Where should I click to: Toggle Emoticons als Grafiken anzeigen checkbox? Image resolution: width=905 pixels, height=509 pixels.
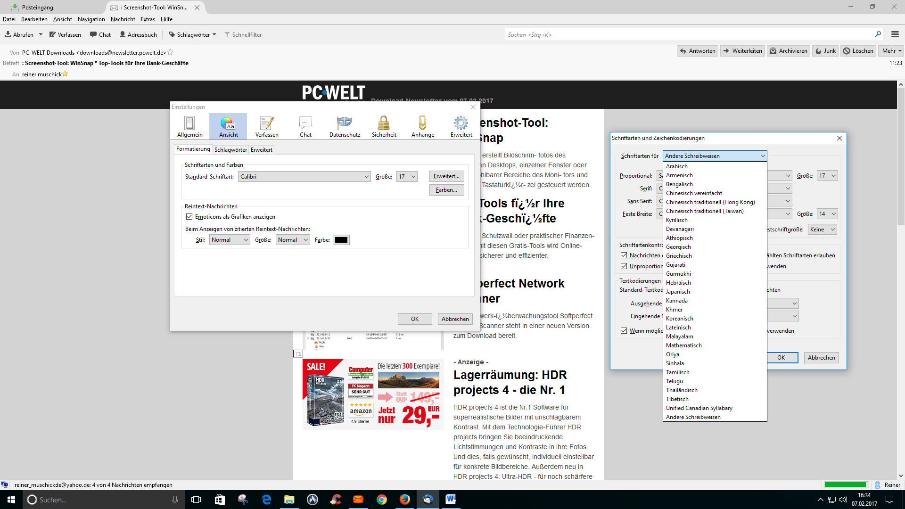pyautogui.click(x=189, y=217)
